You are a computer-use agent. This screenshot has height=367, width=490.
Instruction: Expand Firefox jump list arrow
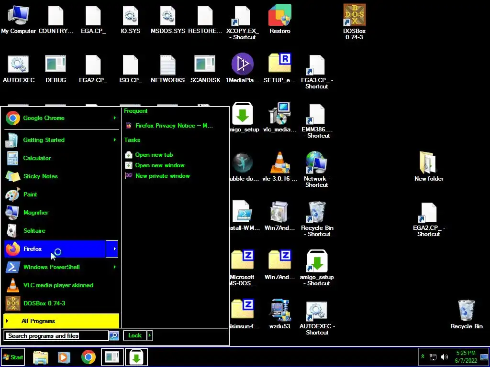tap(112, 248)
